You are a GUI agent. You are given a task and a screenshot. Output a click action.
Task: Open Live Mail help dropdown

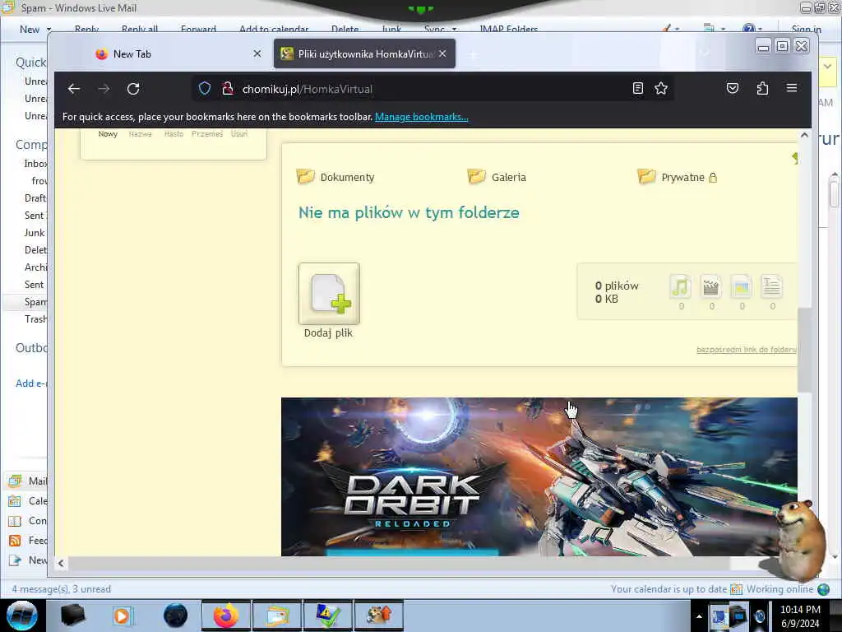point(752,29)
